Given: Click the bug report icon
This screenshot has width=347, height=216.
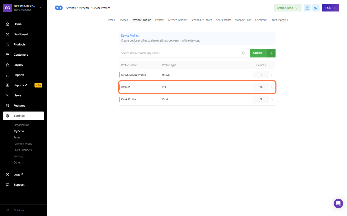Looking at the screenshot, I should 307,8.
